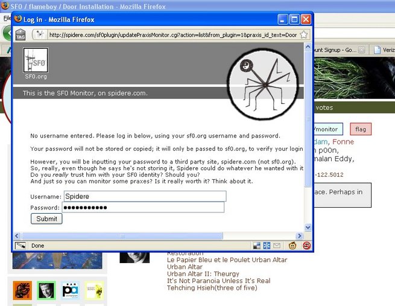Screen dimensions: 395x306
Task: Click 'This is the SF0 Monitor' banner text
Action: [x=85, y=94]
